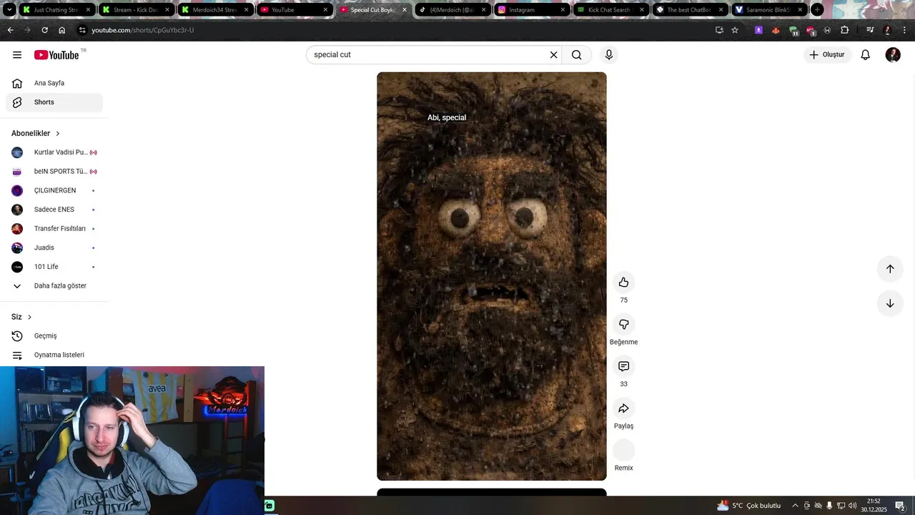Dislike the Short via Beğenme thumb
The height and width of the screenshot is (515, 915).
click(624, 325)
